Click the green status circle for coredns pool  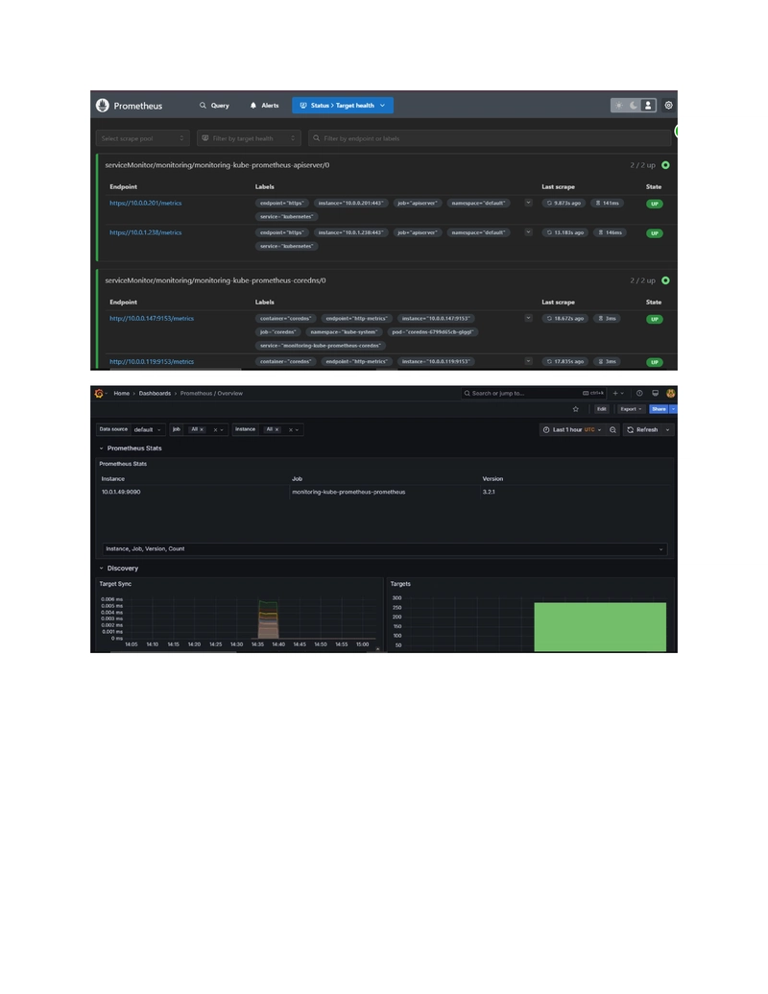click(x=665, y=280)
